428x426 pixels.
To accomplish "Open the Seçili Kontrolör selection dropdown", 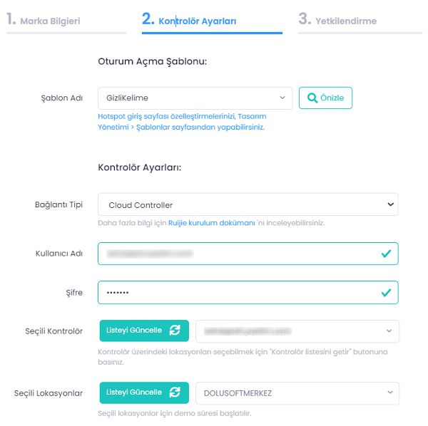I will tap(297, 331).
